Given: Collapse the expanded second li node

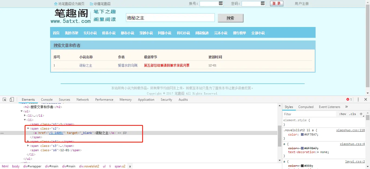Looking at the screenshot, I should [x=25, y=120].
